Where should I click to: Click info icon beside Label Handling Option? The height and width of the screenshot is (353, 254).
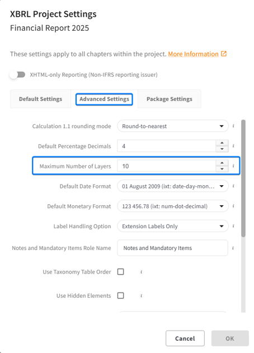[233, 226]
